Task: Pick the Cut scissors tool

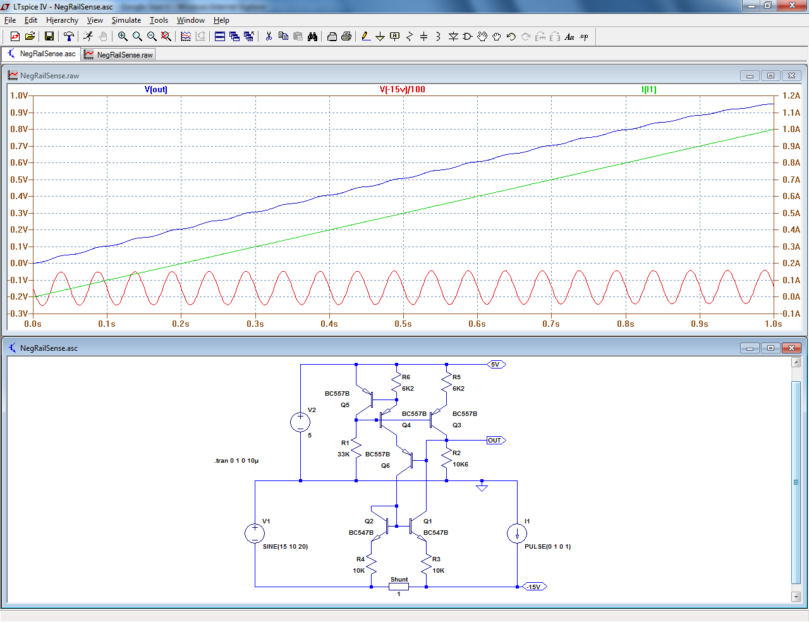Action: (x=269, y=37)
